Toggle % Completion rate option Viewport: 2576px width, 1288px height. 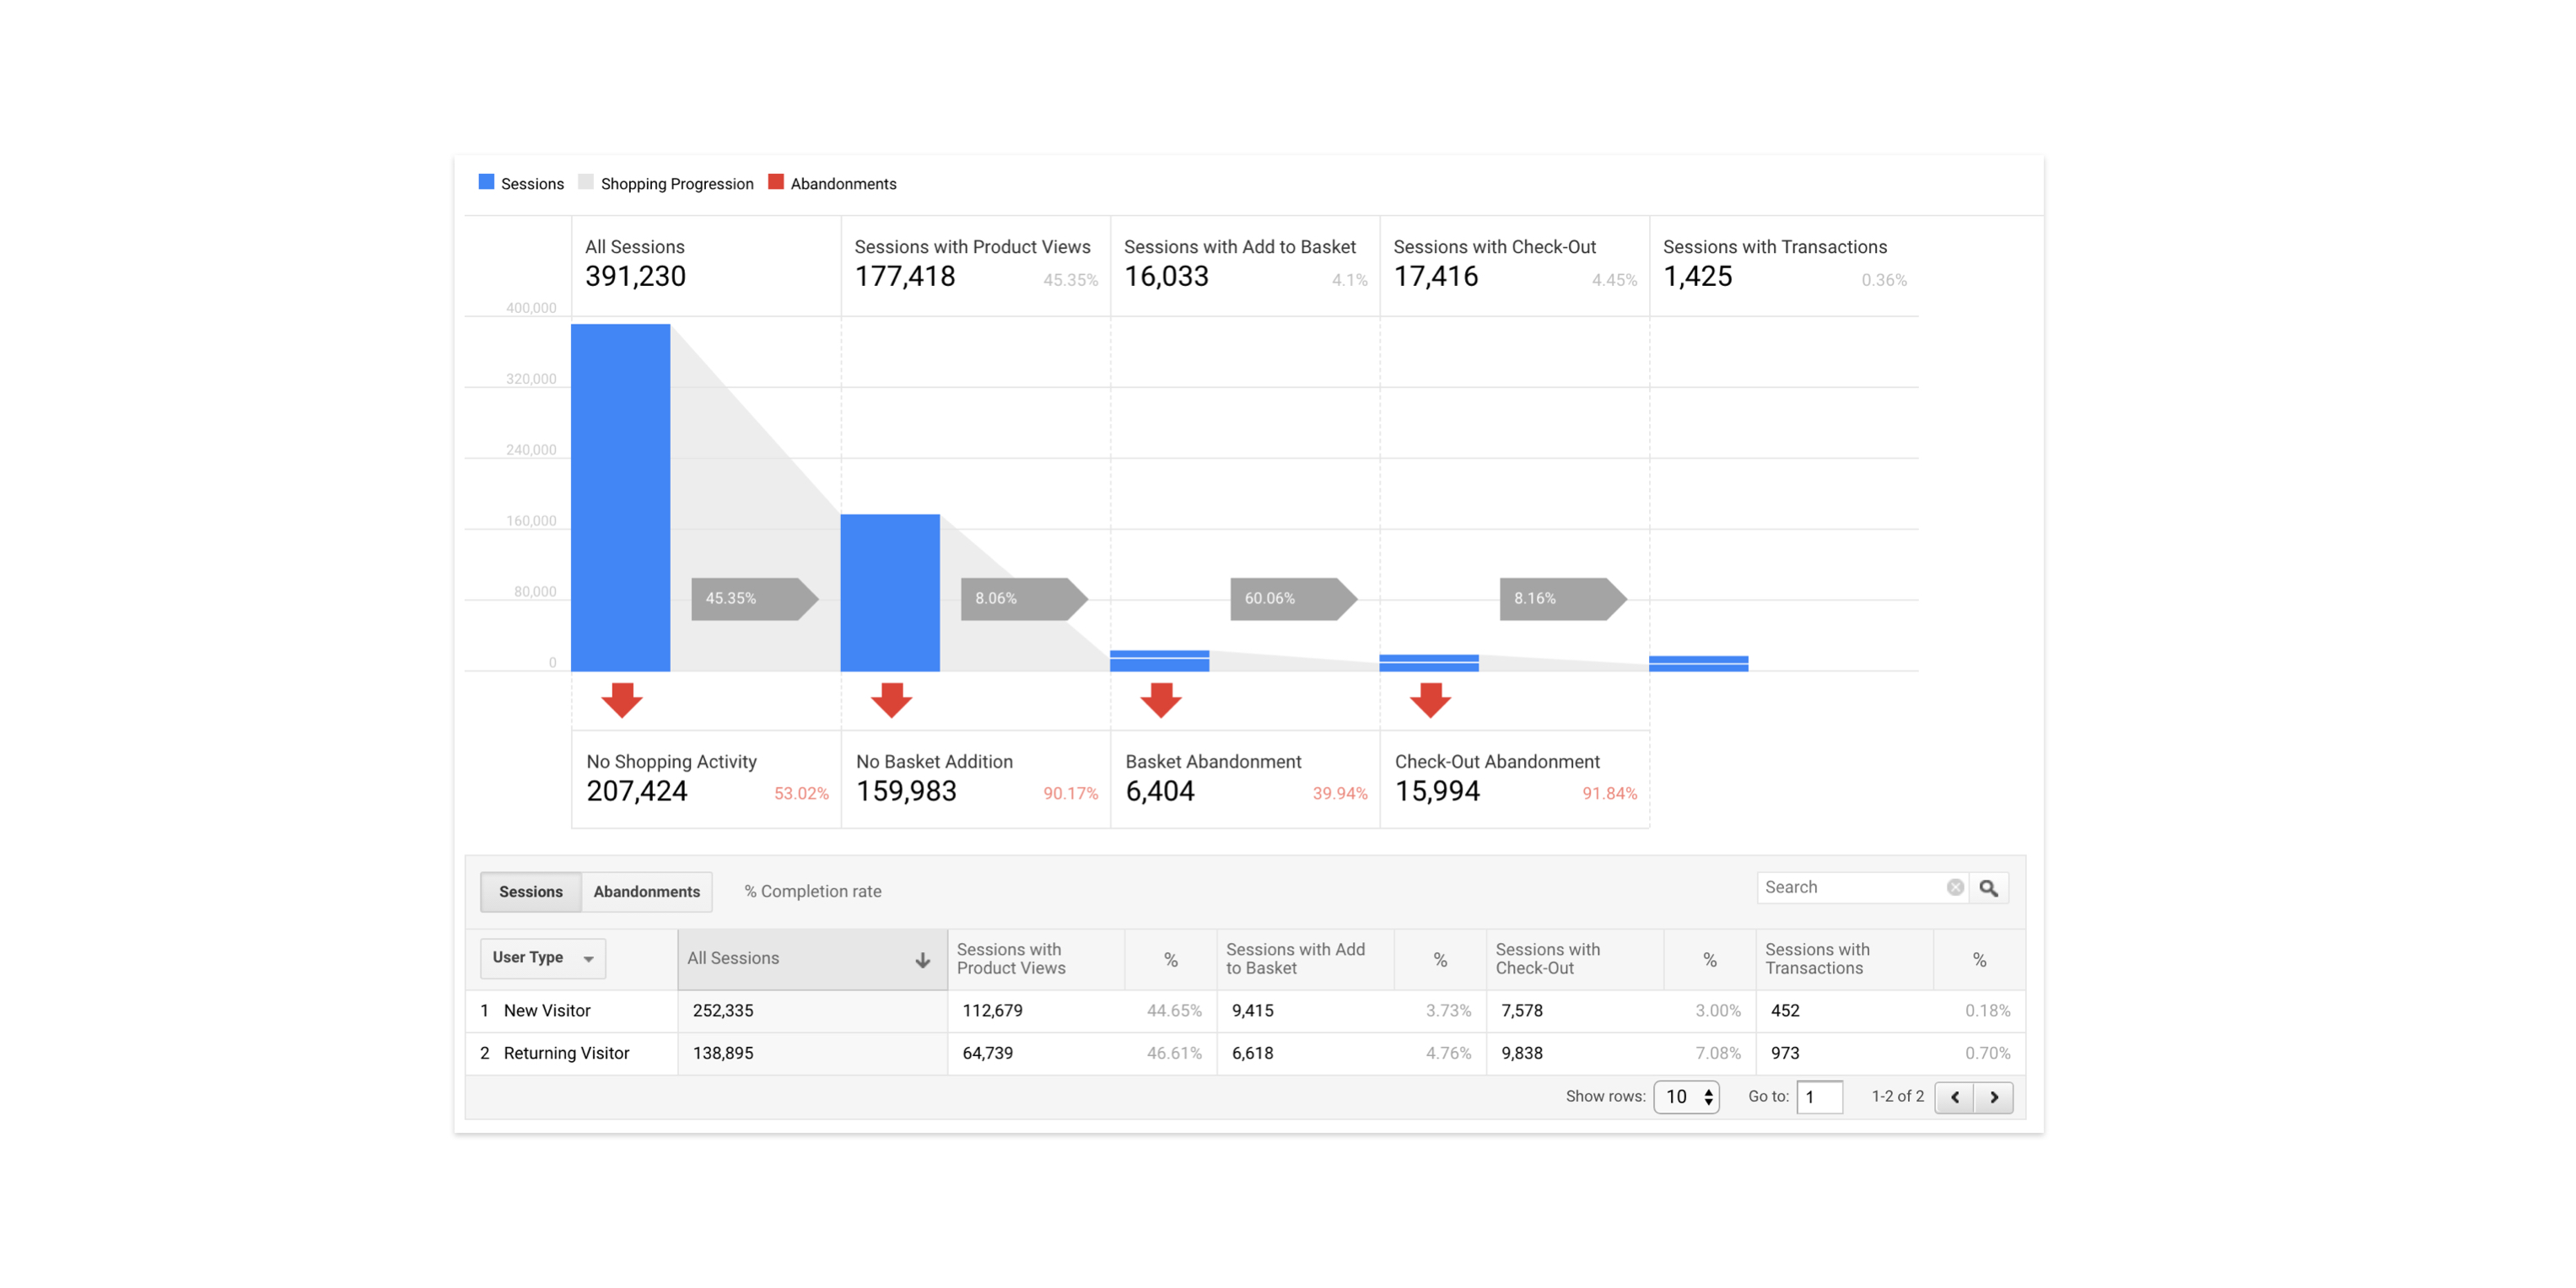coord(812,891)
